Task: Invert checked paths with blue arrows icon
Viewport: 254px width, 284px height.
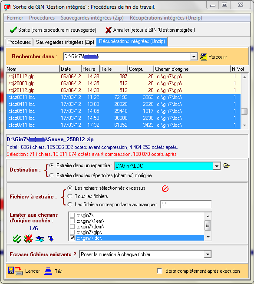Action: [40, 239]
